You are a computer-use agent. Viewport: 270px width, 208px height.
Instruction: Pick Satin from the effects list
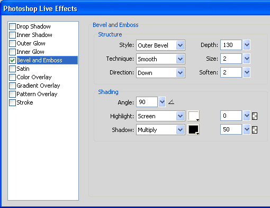tap(23, 69)
